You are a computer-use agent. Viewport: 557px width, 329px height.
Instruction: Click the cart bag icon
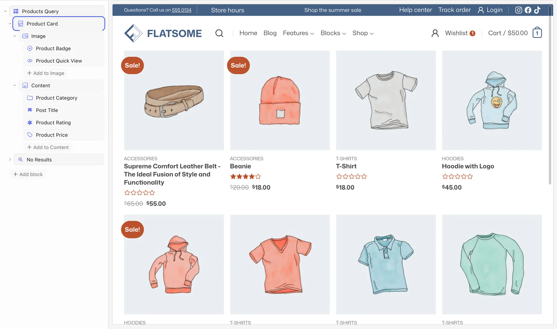[537, 32]
